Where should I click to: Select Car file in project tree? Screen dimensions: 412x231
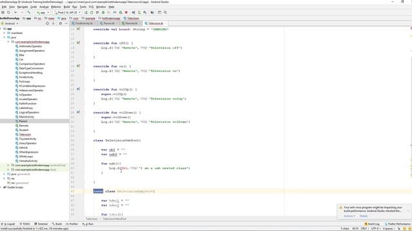point(21,60)
